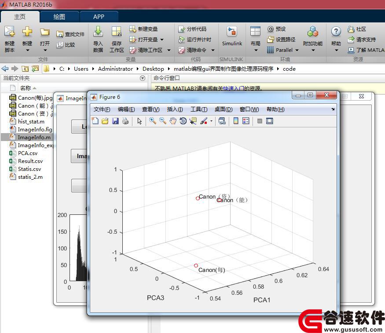Click the Show Plot Tools and Dock icon

click(x=270, y=121)
